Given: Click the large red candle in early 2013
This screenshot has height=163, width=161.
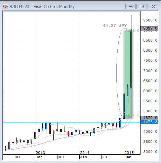Looking at the screenshot, I should point(50,129).
